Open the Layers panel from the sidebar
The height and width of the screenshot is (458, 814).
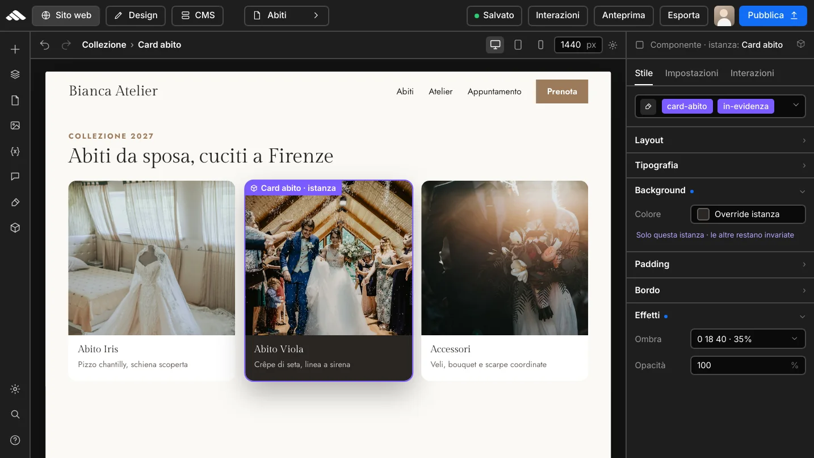pos(15,74)
